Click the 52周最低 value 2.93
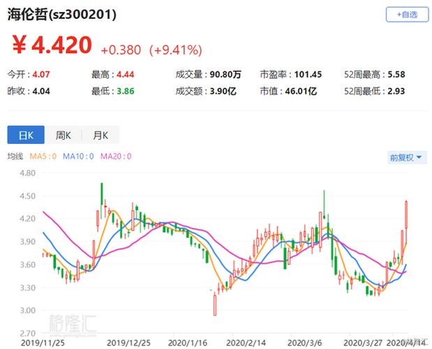The width and height of the screenshot is (432, 349). 396,91
